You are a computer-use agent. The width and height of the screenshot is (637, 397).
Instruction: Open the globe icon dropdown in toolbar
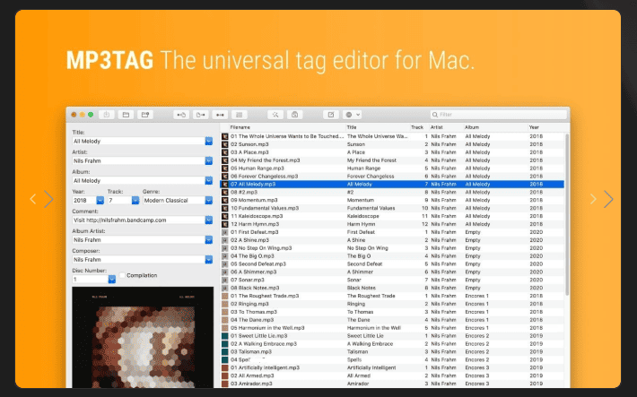click(x=353, y=115)
